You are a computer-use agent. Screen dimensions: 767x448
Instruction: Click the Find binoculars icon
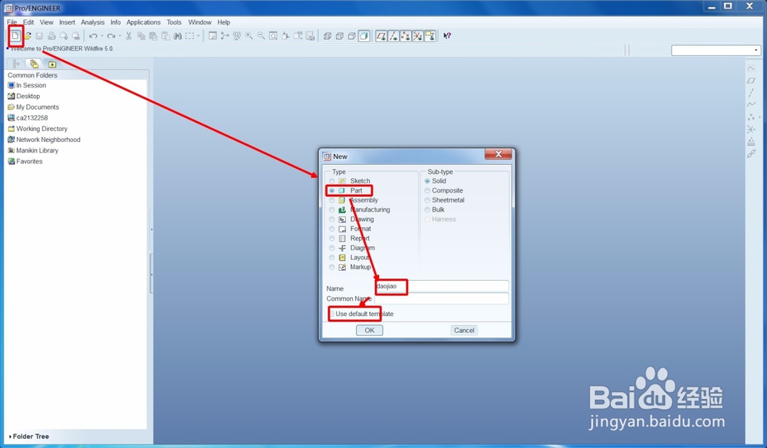[178, 36]
